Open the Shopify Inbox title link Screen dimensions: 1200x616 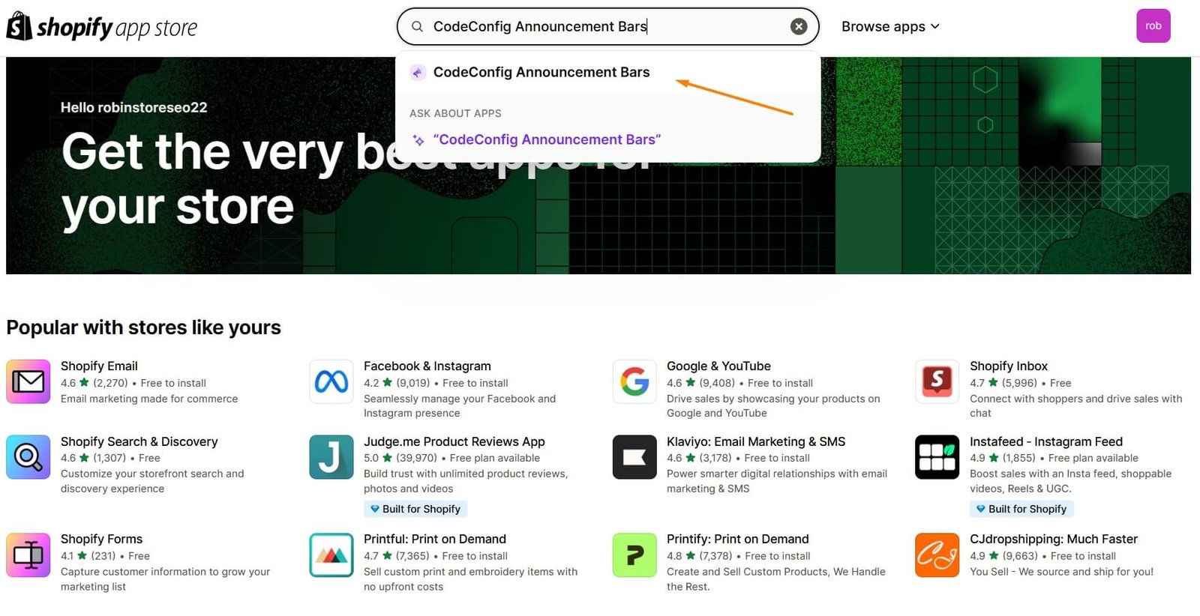pos(1009,366)
